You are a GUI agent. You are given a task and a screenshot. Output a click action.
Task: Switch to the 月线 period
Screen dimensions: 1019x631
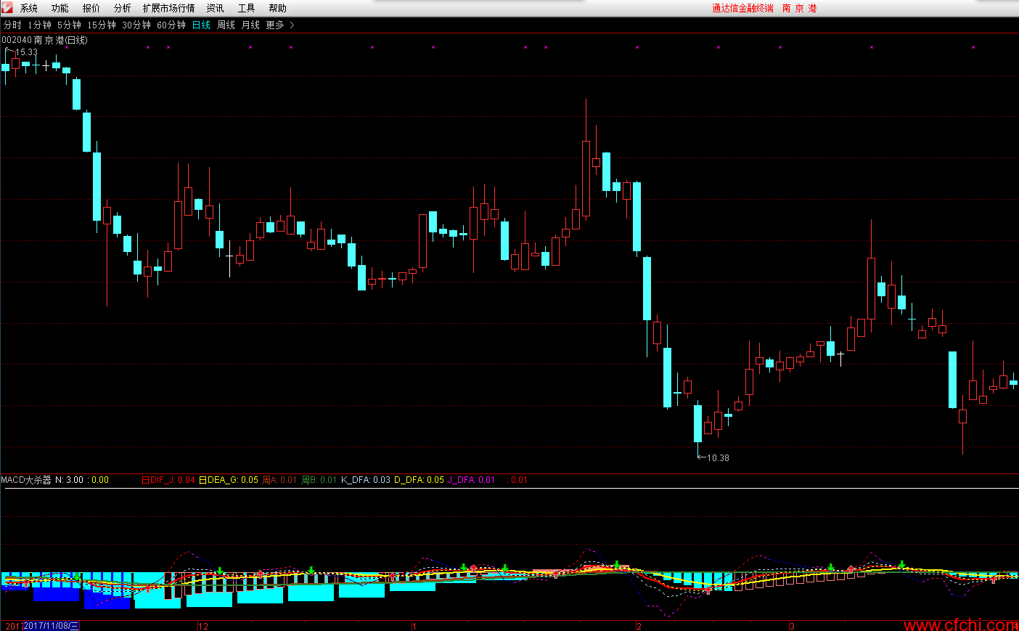(250, 25)
